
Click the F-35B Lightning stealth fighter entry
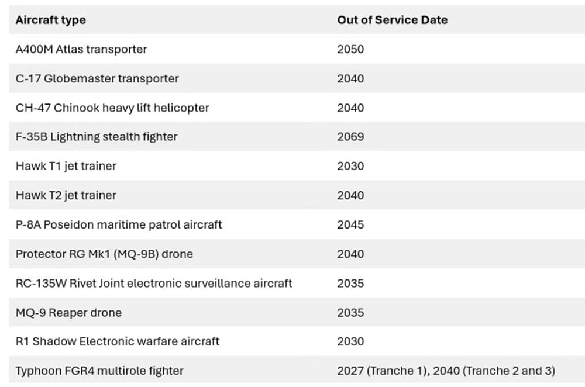tap(97, 137)
